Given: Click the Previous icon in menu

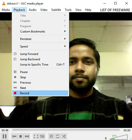Looking at the screenshot, I should click(15, 82).
